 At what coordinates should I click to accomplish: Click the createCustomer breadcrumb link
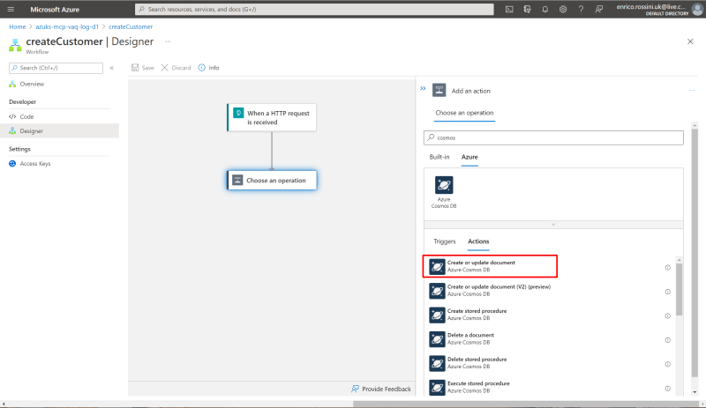point(131,26)
